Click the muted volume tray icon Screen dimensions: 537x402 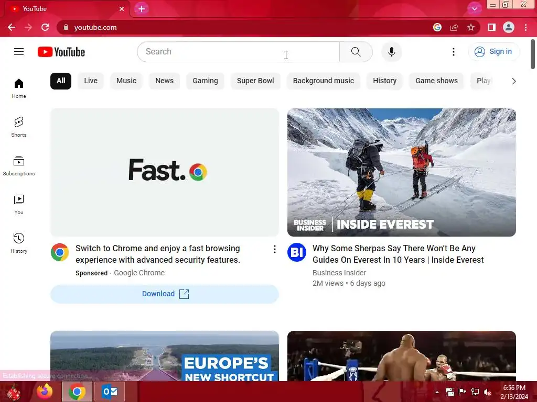point(487,392)
